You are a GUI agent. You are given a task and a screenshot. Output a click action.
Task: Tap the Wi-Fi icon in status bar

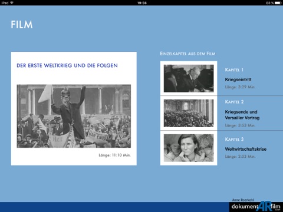click(12, 3)
